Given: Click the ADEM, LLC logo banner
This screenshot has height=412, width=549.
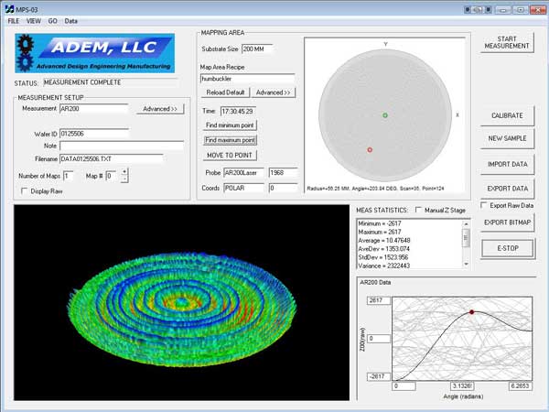Looking at the screenshot, I should coord(94,53).
